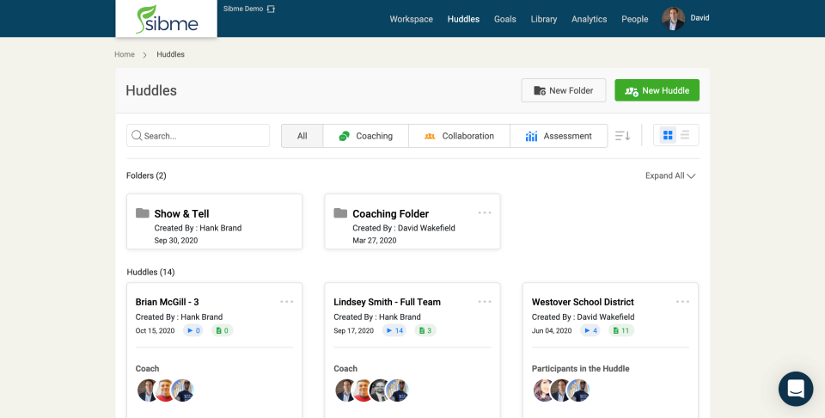825x418 pixels.
Task: Focus the huddle search field
Action: tap(198, 136)
